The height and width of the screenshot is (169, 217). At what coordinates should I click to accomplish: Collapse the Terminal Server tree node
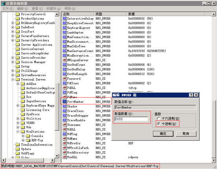tap(13, 79)
